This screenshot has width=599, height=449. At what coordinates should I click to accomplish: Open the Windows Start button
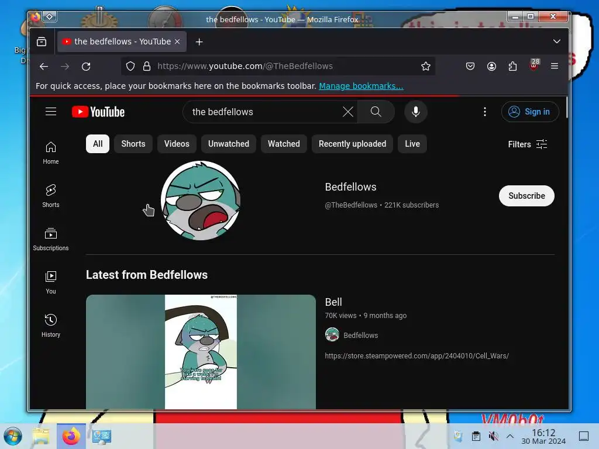[x=13, y=436]
